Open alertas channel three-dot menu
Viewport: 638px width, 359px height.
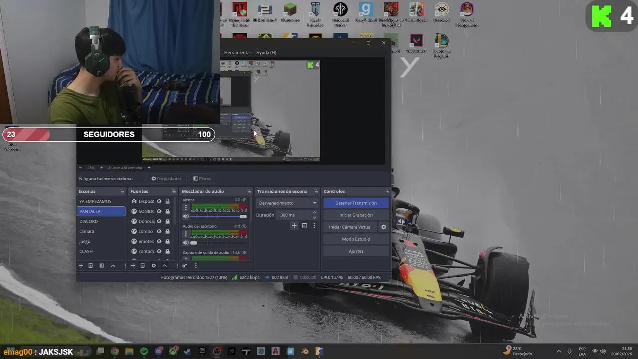click(186, 208)
